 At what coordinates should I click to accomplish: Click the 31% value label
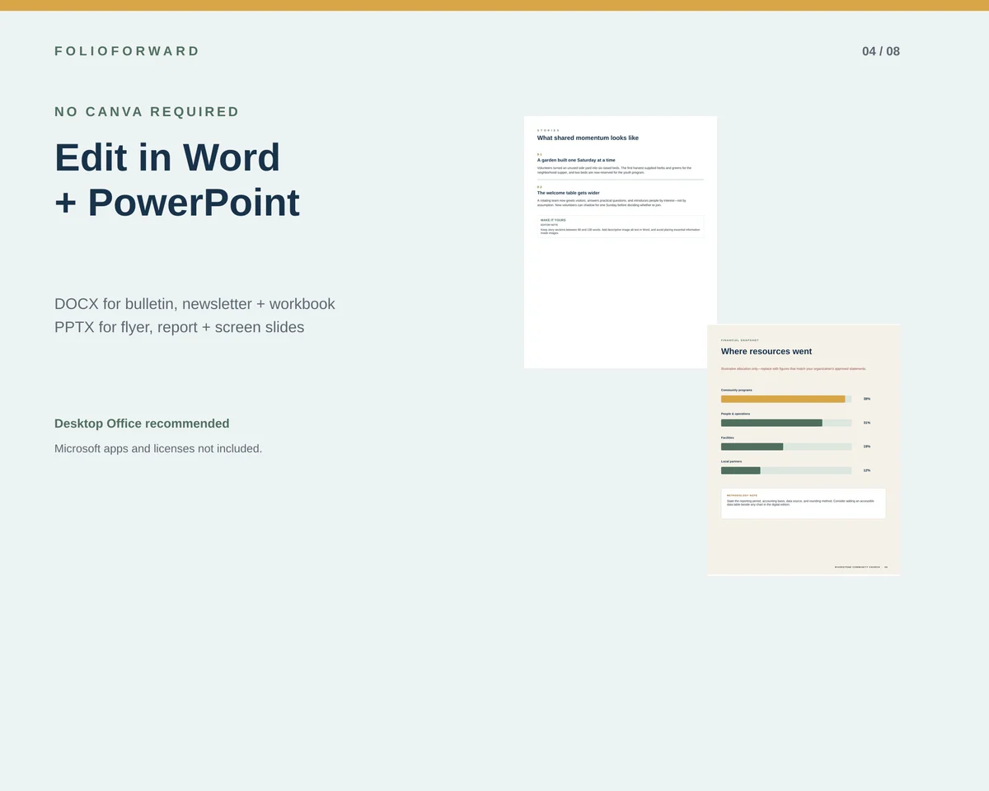tap(867, 423)
